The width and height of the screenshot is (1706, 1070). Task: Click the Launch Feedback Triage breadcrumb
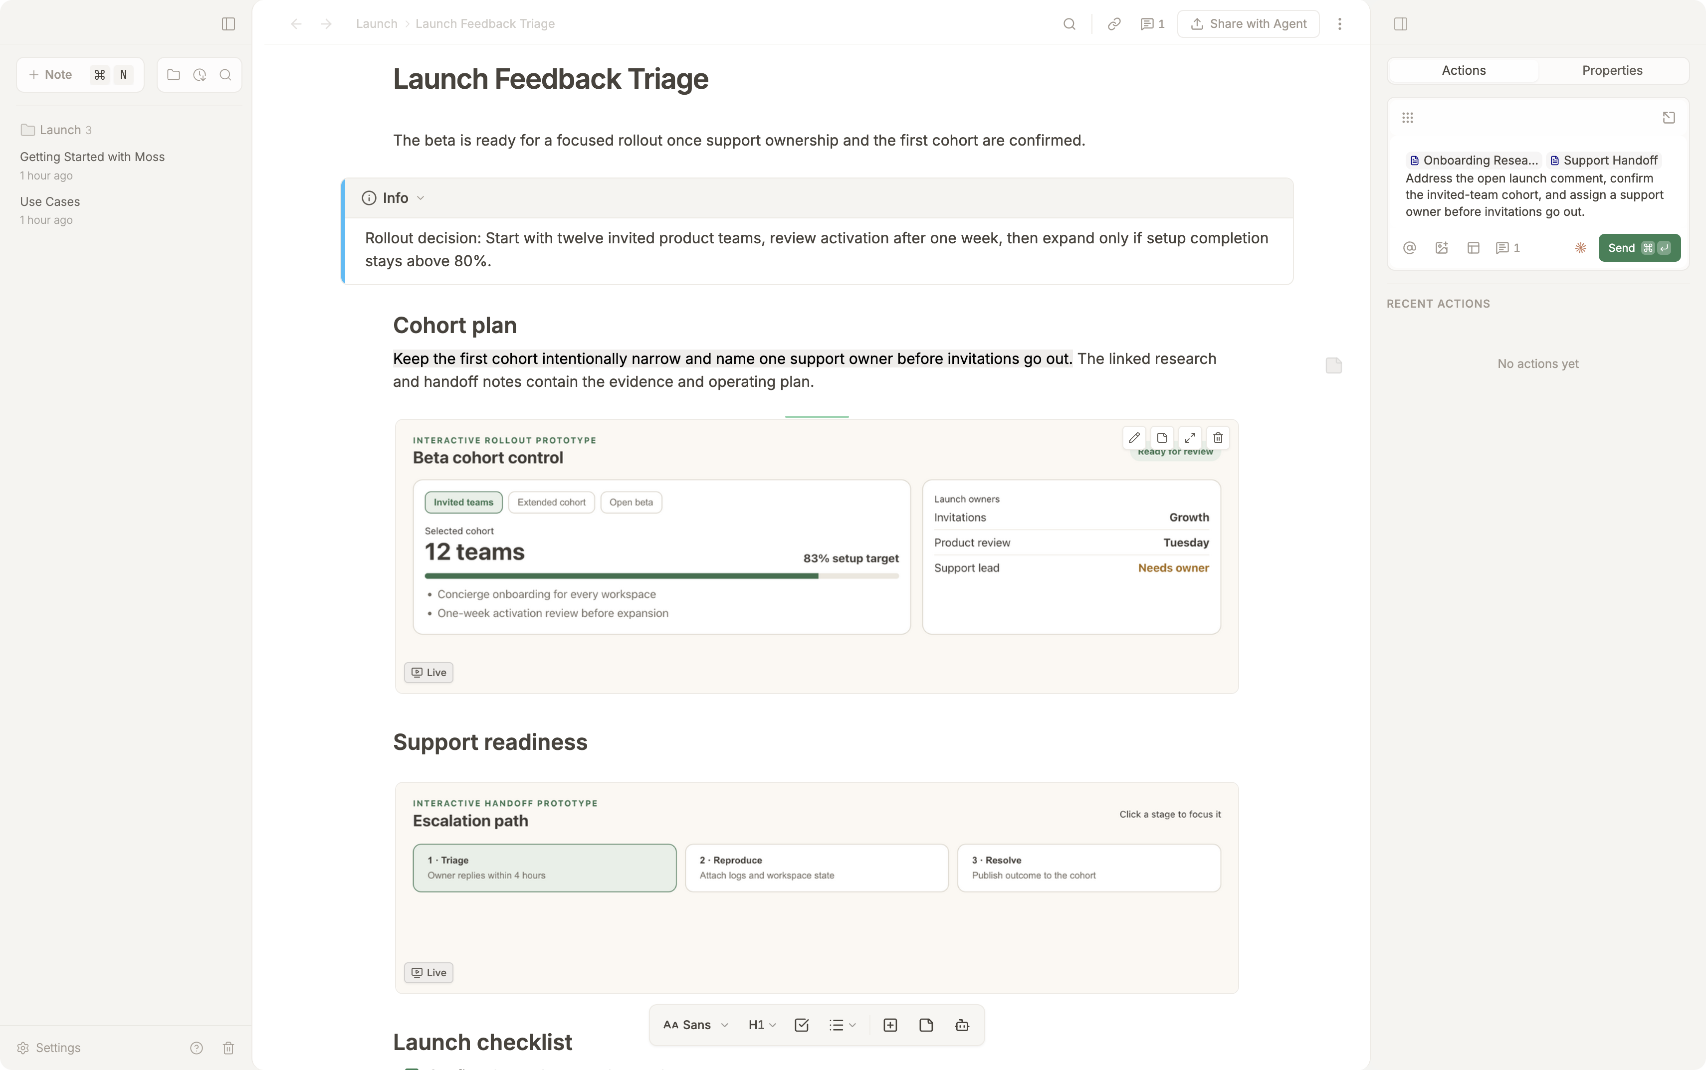(x=485, y=24)
